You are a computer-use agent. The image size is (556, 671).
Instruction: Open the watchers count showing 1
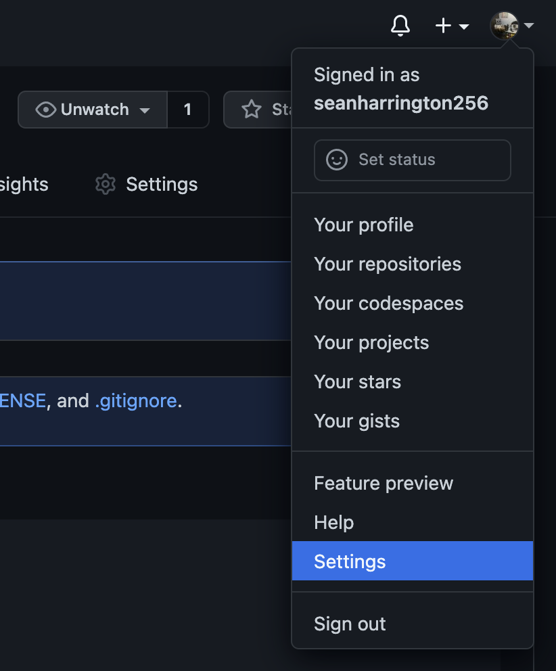pos(188,110)
